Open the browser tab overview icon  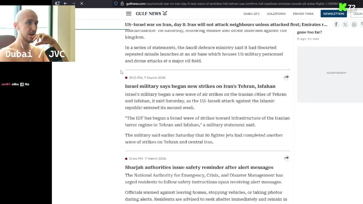pos(57,3)
